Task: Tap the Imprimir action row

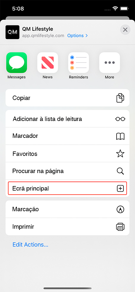Action: tap(67, 227)
